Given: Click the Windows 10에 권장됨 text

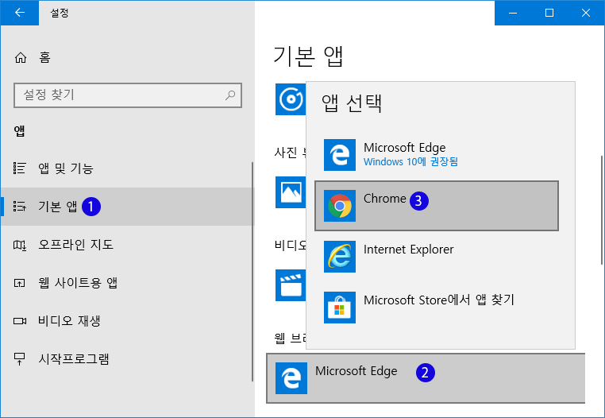Looking at the screenshot, I should pos(410,161).
